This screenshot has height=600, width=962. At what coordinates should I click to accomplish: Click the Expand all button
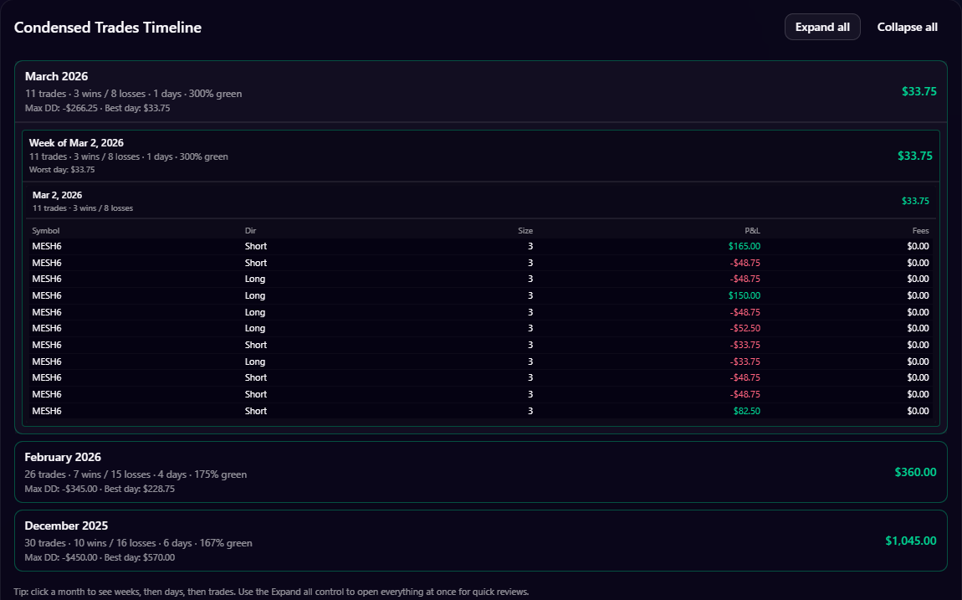coord(821,26)
